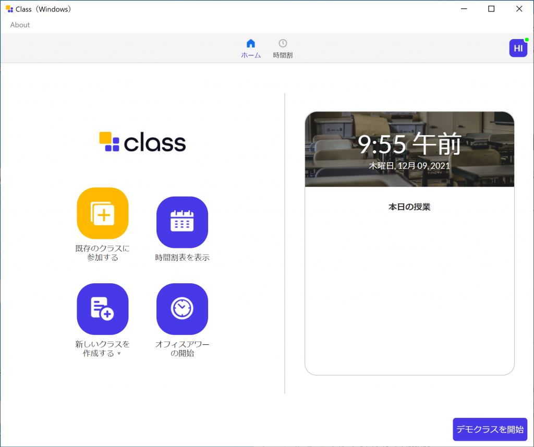Open the HI user profile avatar
This screenshot has width=534, height=447.
click(518, 48)
